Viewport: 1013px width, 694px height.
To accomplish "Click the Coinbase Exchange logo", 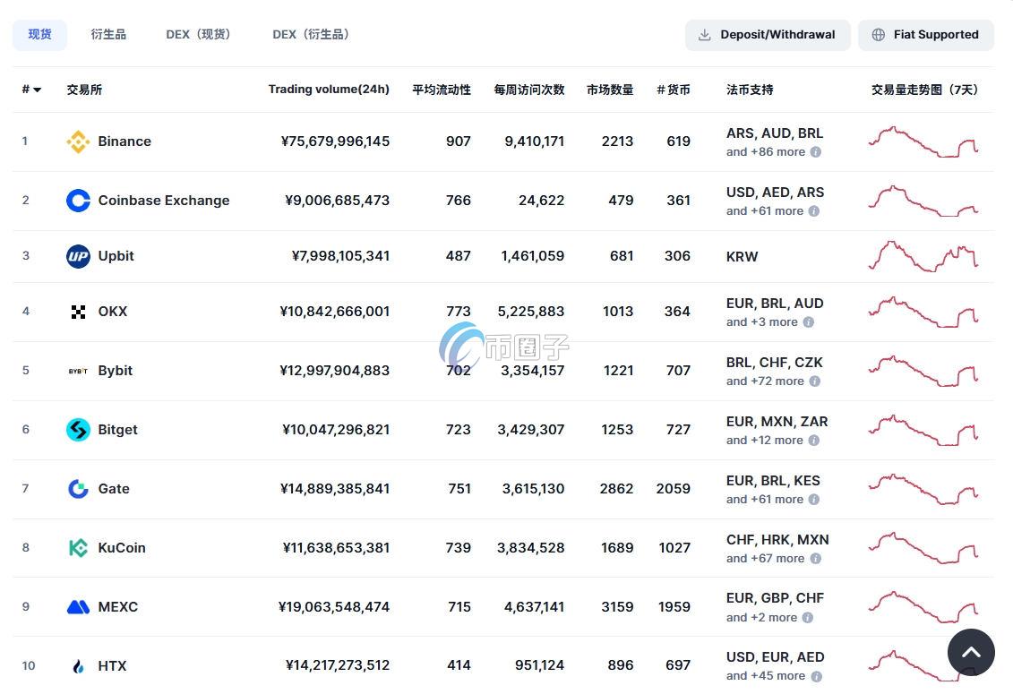I will click(x=78, y=200).
